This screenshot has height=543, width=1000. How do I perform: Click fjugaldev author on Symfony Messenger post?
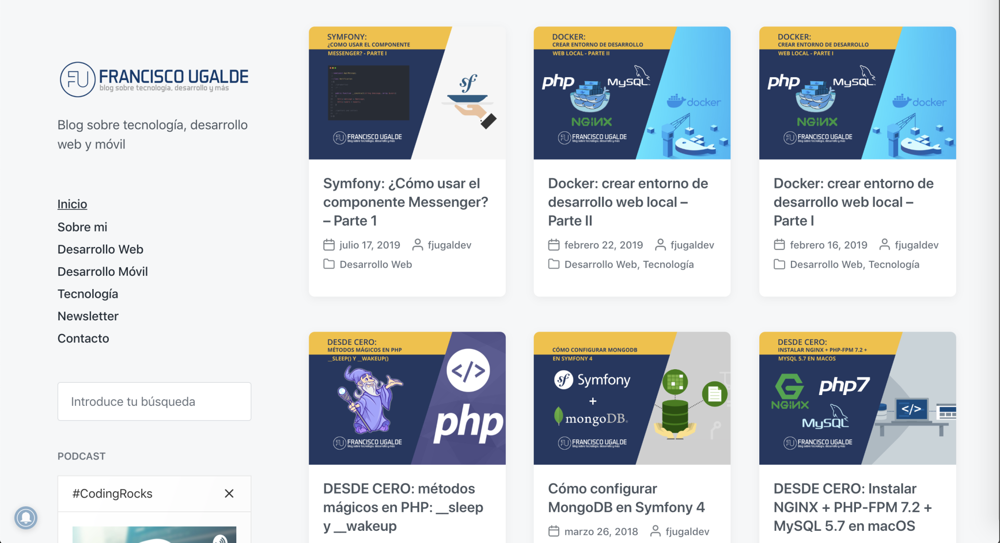coord(450,245)
